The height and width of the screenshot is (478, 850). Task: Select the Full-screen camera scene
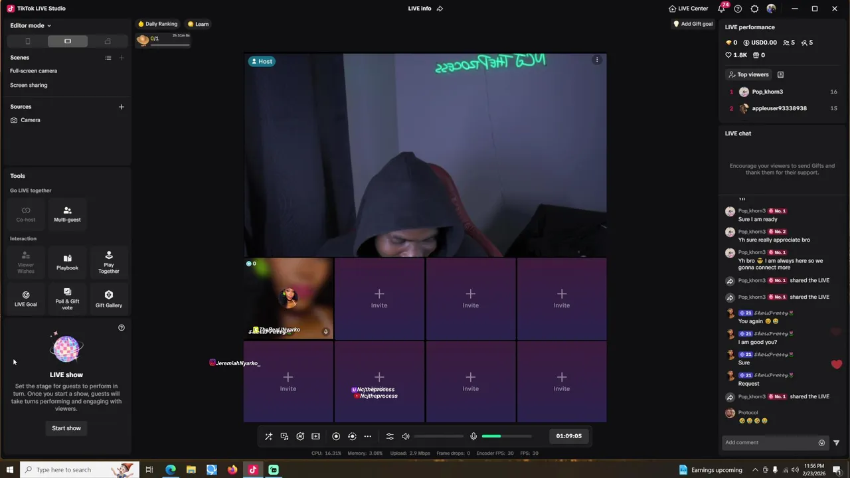pos(33,71)
